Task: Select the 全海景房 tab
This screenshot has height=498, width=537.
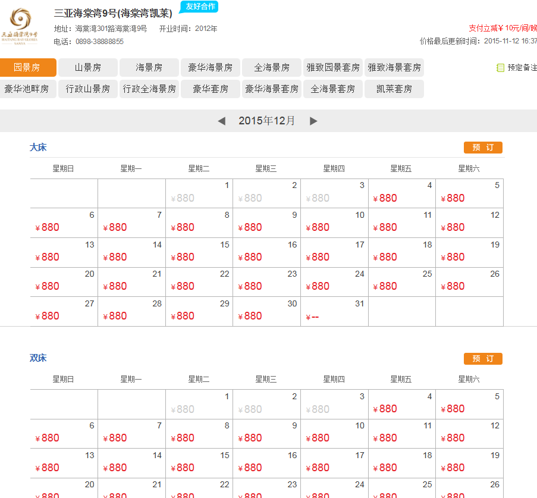Action: point(271,67)
